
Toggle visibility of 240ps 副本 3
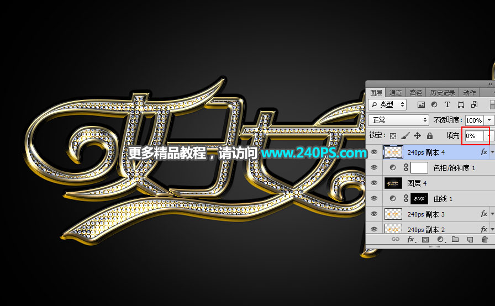[374, 214]
